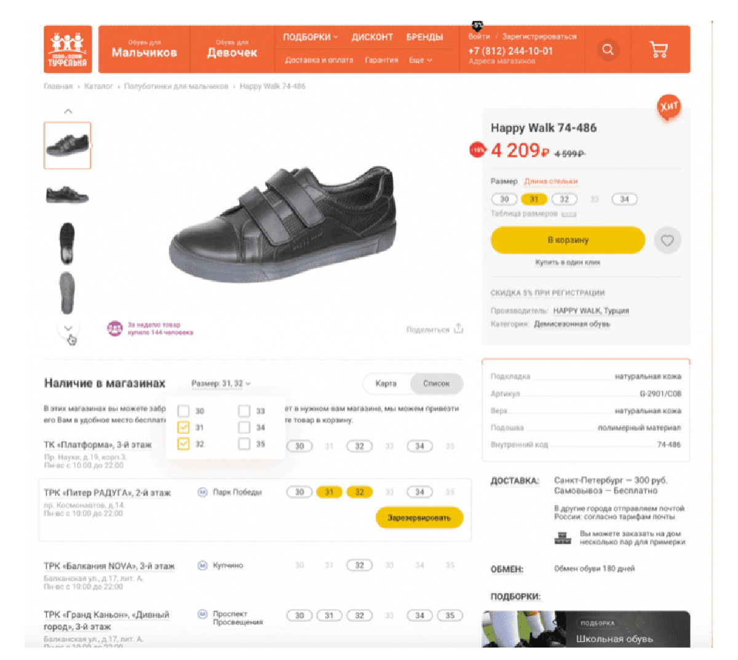Check the size 30 checkbox

[183, 411]
